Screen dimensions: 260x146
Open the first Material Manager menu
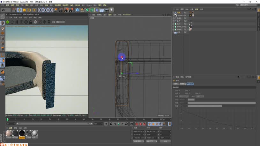(10, 128)
